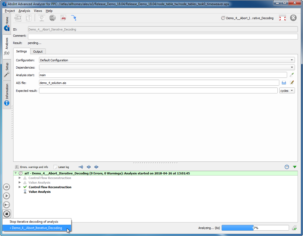The image size is (303, 236).
Task: Click the document list toolbar icon
Action: click(x=29, y=18)
